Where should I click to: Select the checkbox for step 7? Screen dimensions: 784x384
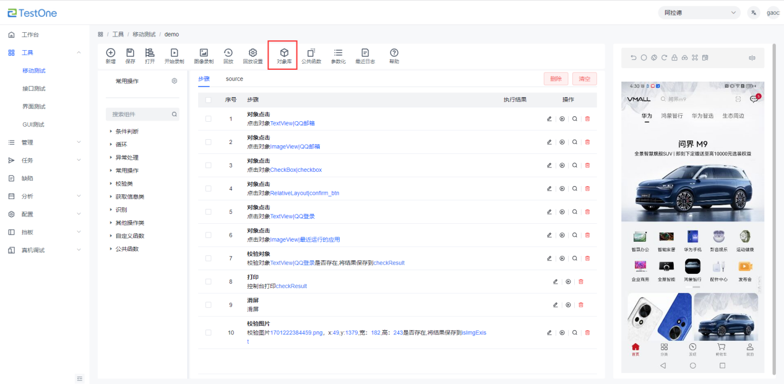[x=209, y=258]
